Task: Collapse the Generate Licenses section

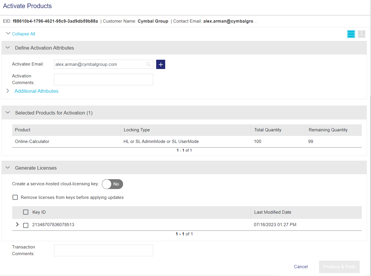Action: point(8,168)
